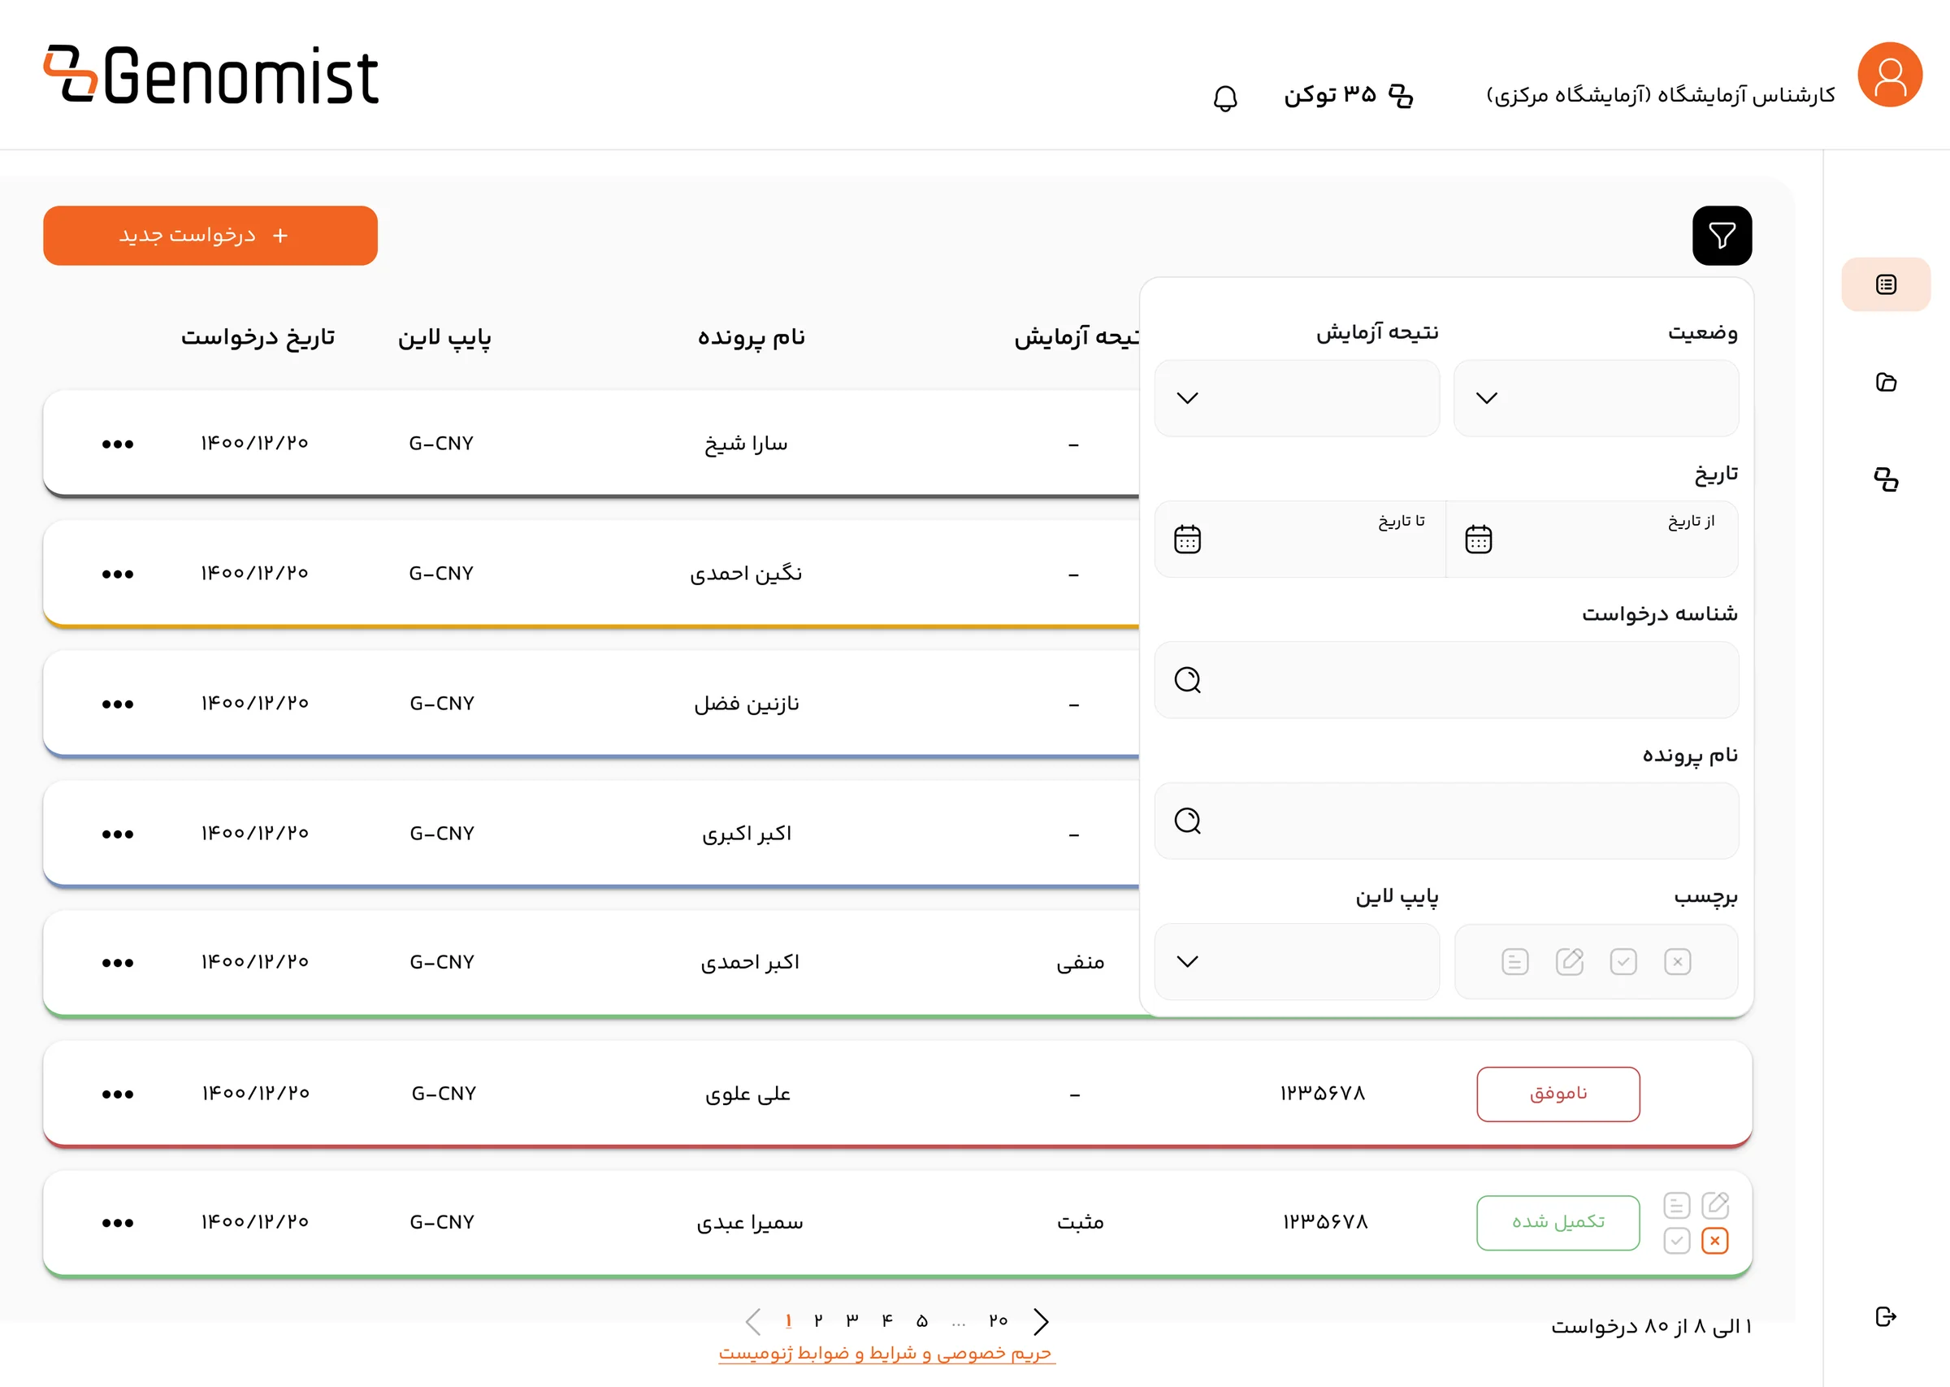The width and height of the screenshot is (1950, 1387).
Task: Click search icon in 'نام پرونده' field
Action: (x=1188, y=821)
